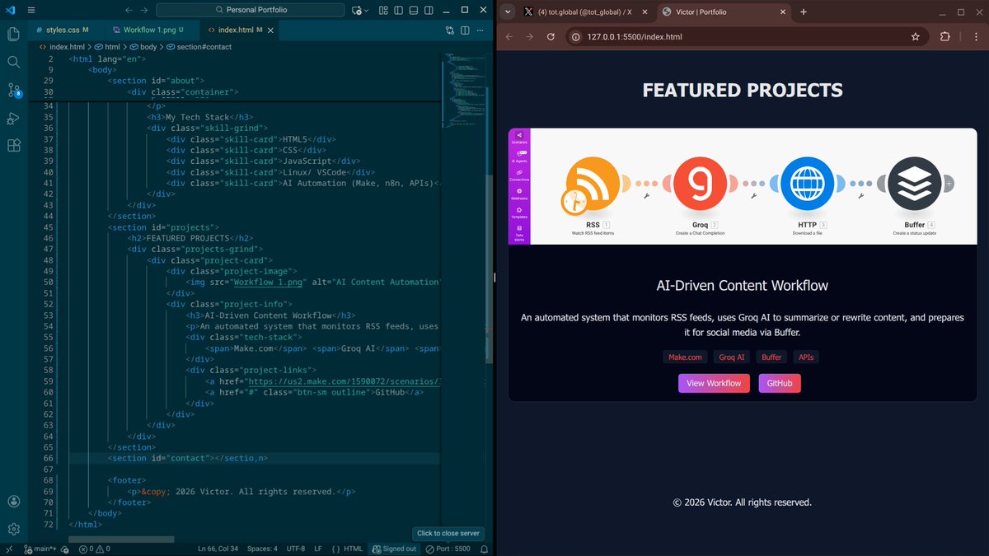Open Source Control view with badge

point(13,90)
